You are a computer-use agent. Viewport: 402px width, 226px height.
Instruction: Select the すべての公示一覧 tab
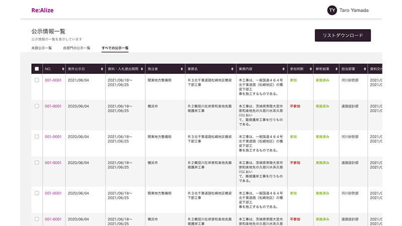coord(115,48)
